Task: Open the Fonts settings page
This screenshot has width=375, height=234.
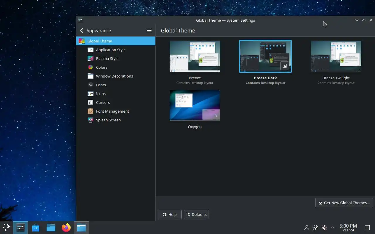Action: [116, 85]
